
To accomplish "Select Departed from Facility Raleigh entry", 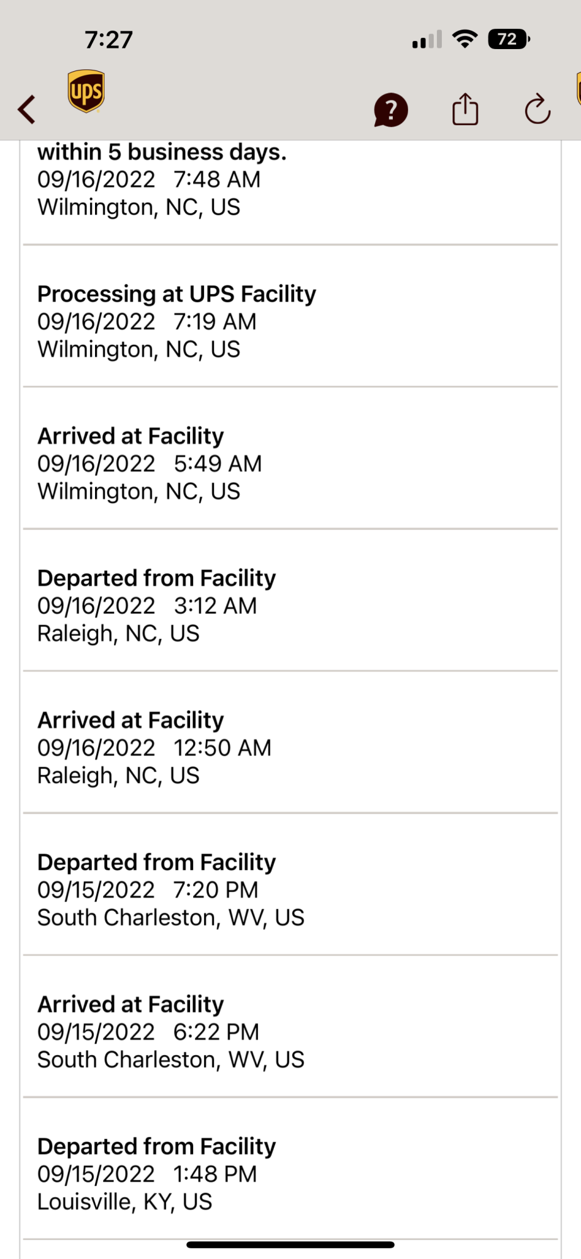I will 290,606.
